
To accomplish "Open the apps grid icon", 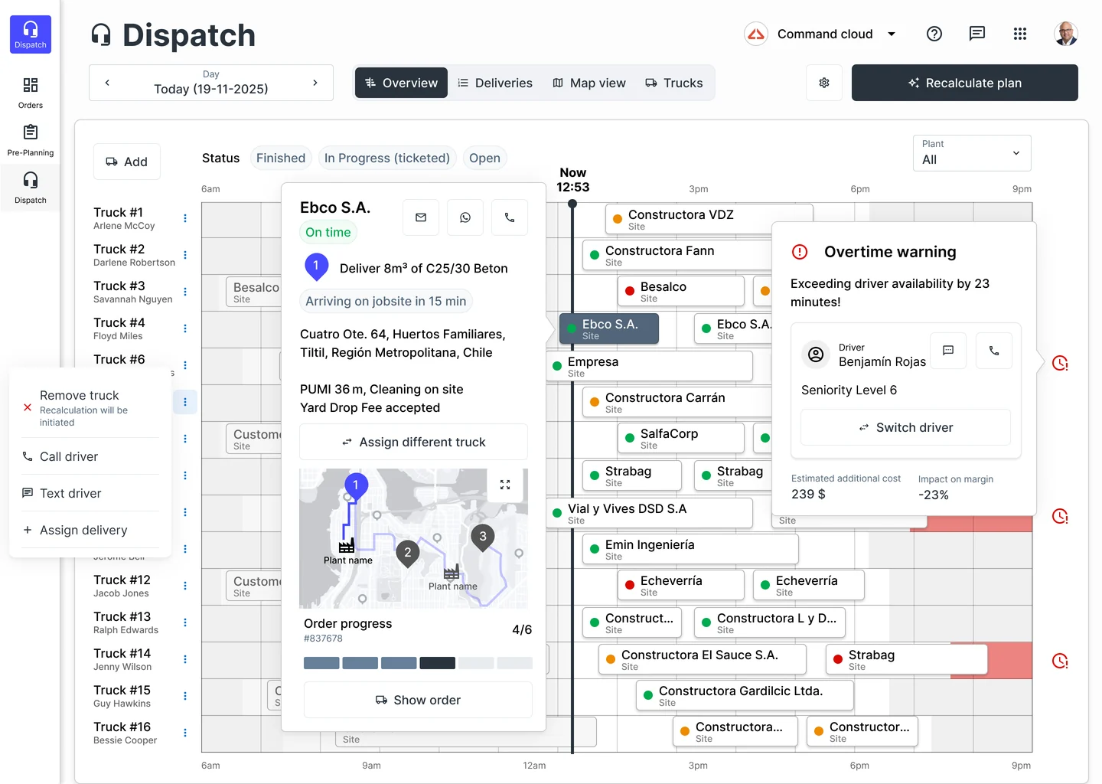I will click(x=1020, y=34).
